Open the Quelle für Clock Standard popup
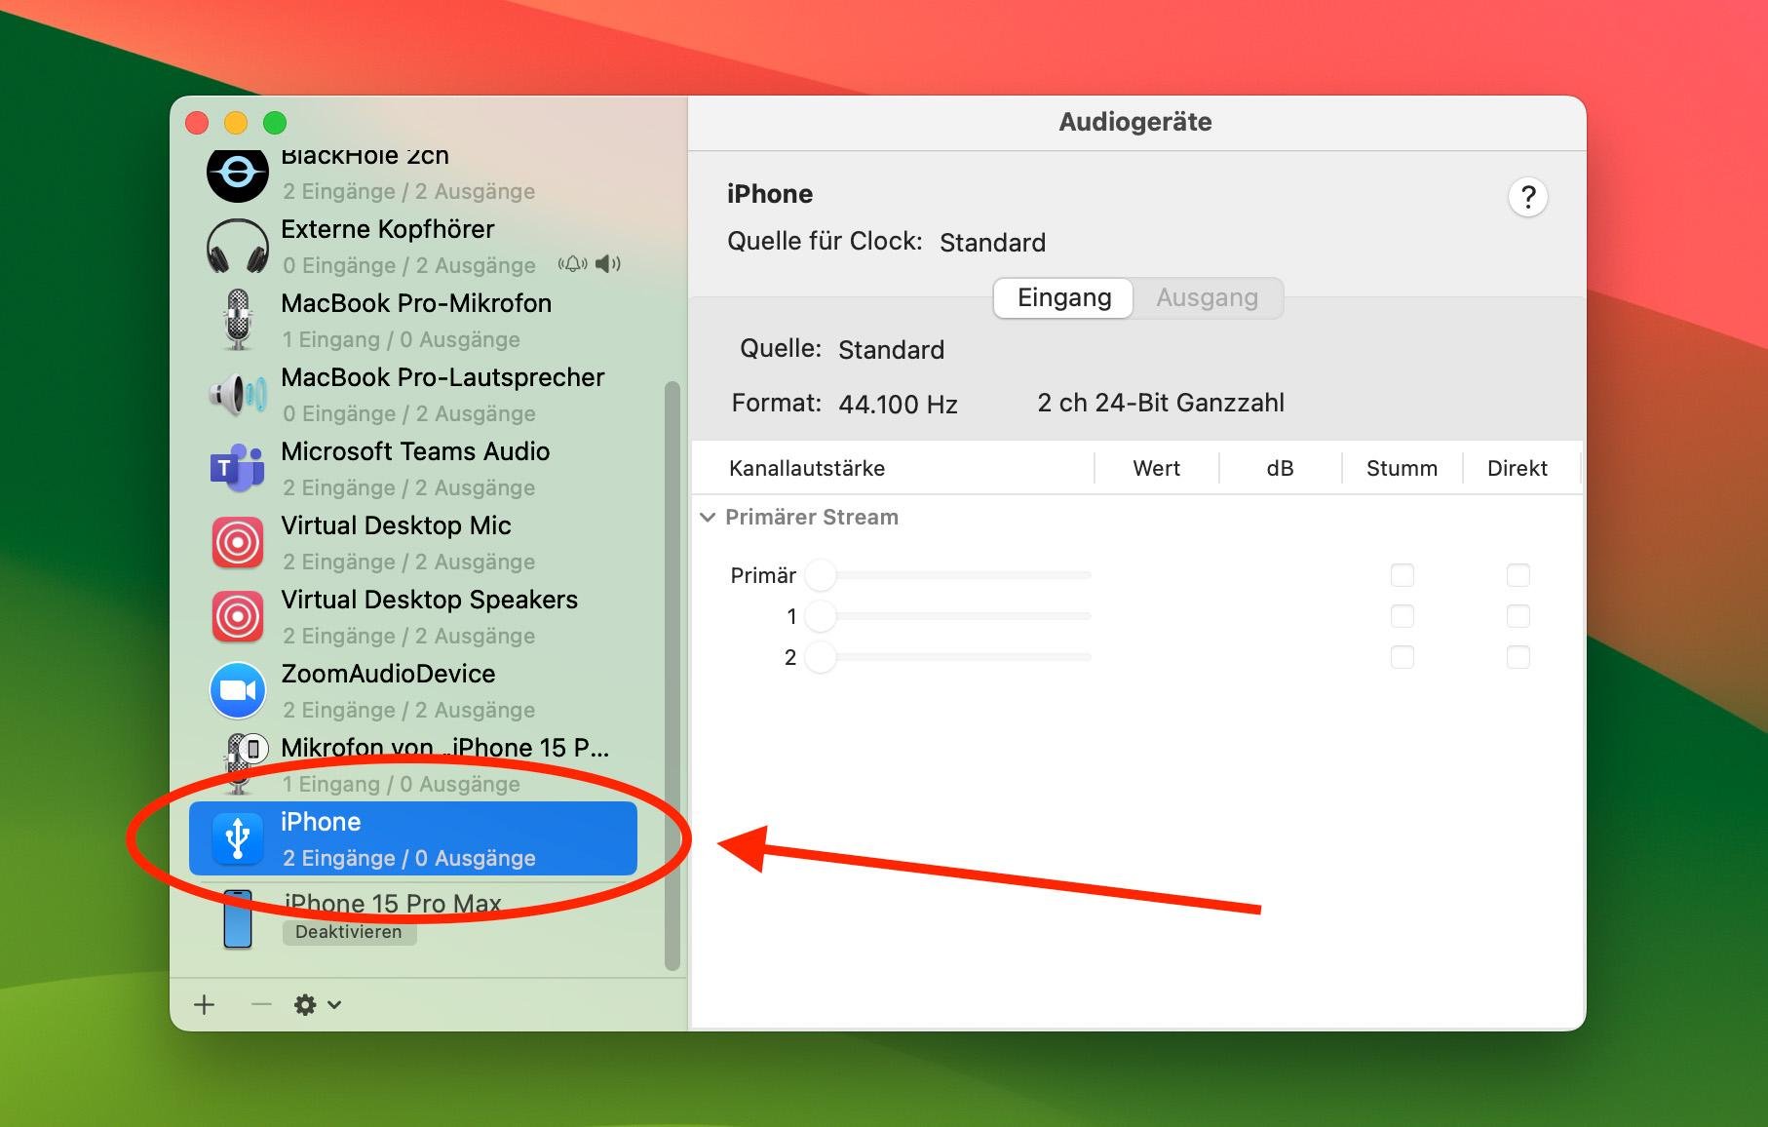 [992, 242]
